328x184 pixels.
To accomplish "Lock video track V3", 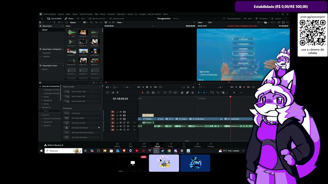I will [x=117, y=112].
